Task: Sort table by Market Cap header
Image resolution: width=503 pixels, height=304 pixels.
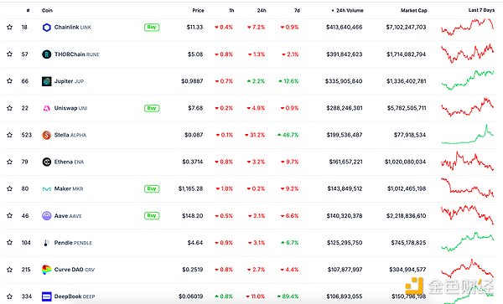Action: pyautogui.click(x=414, y=10)
